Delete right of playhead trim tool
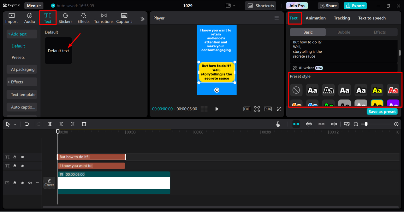 [73, 124]
